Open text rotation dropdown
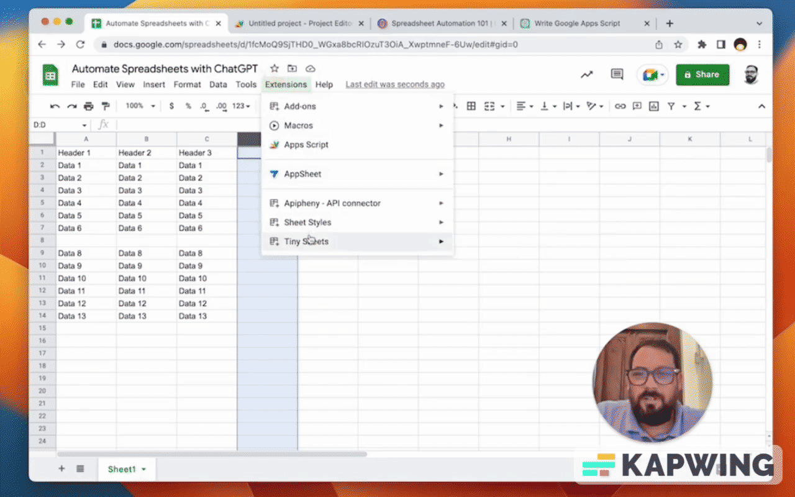Image resolution: width=795 pixels, height=497 pixels. [595, 106]
